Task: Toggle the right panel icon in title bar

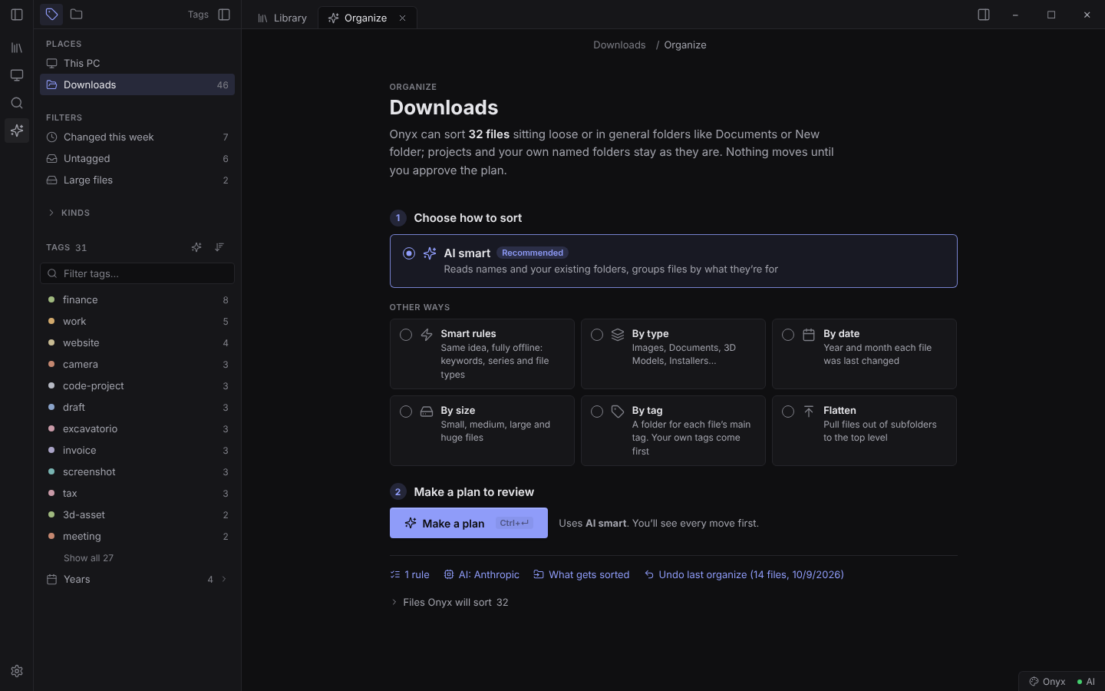Action: point(984,15)
